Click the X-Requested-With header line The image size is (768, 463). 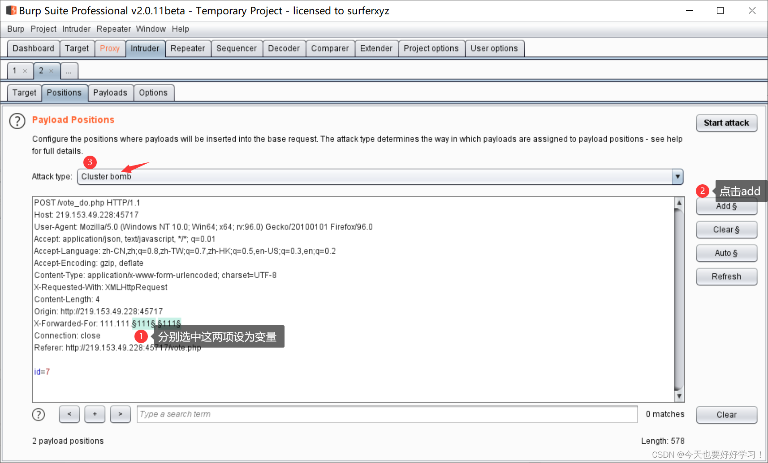pyautogui.click(x=101, y=287)
